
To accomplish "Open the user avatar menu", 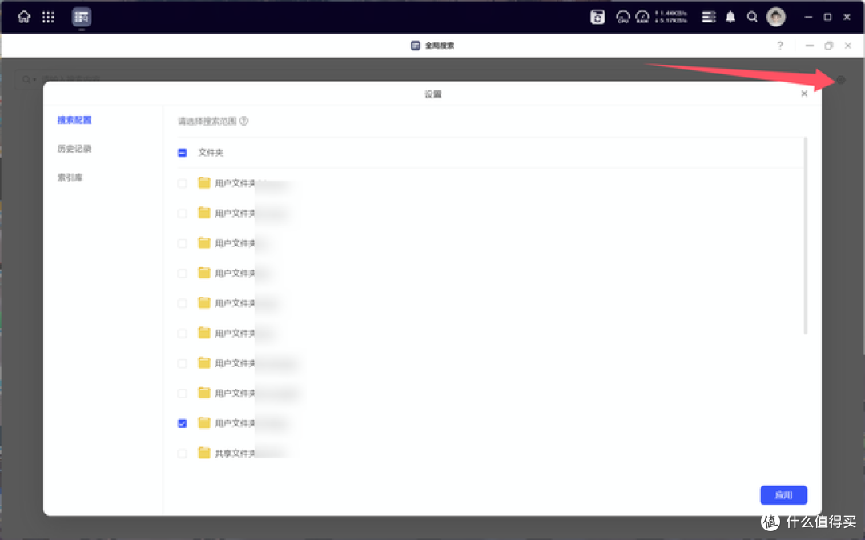I will pos(775,17).
